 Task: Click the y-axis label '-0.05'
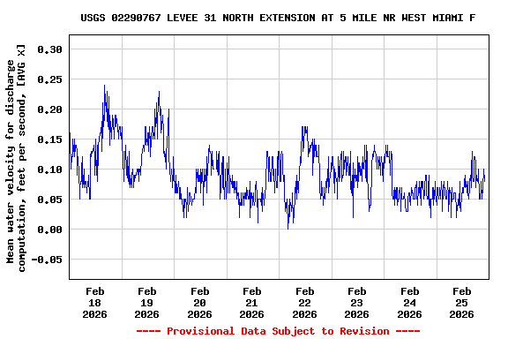[x=47, y=260]
